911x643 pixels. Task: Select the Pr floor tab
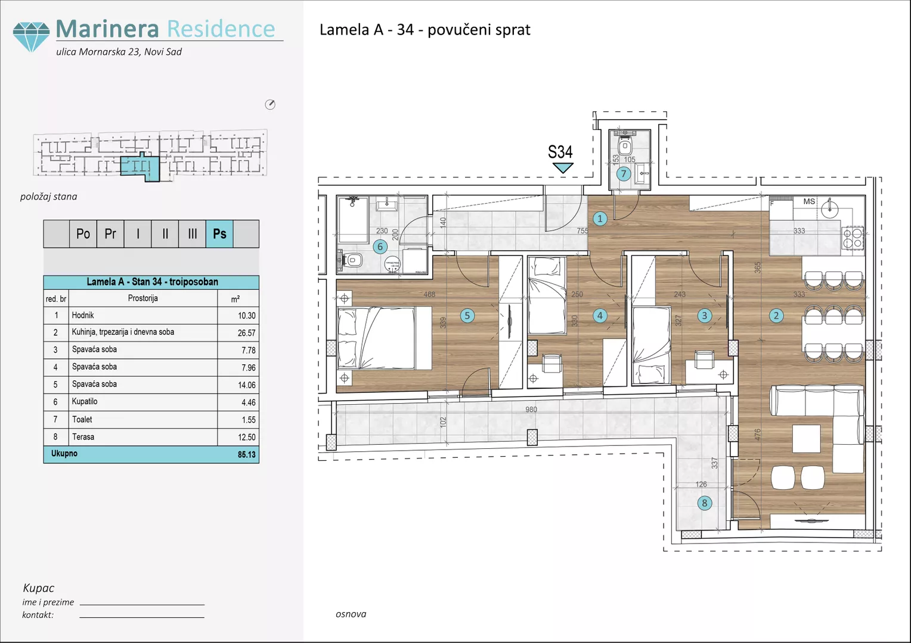point(110,234)
